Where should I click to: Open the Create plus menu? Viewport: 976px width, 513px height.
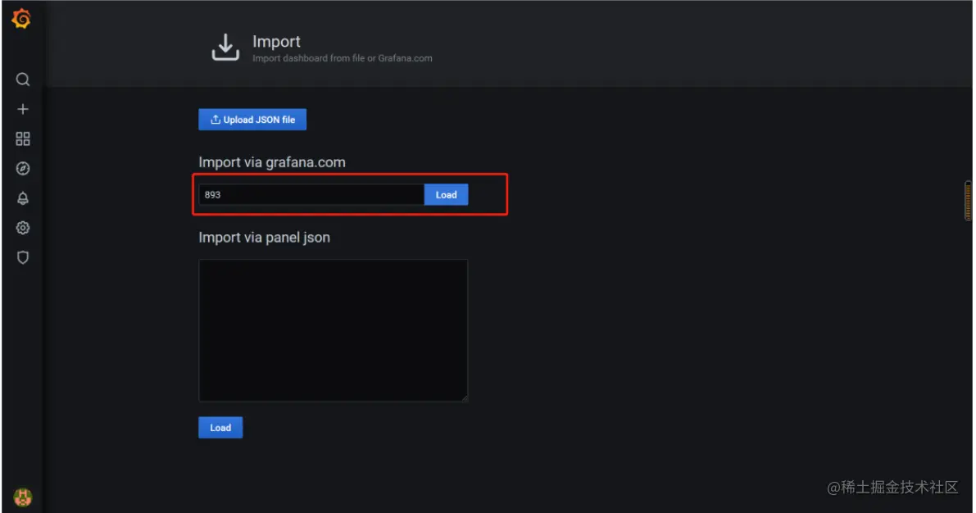[x=22, y=109]
